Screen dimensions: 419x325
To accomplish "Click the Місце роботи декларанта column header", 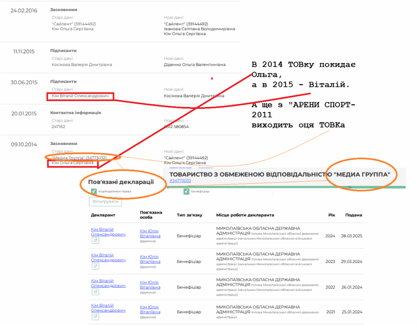I will [245, 215].
